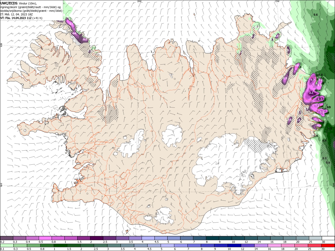Choose the bright red lower swatch after 30
The width and height of the screenshot is (335, 251).
pyautogui.click(x=328, y=246)
